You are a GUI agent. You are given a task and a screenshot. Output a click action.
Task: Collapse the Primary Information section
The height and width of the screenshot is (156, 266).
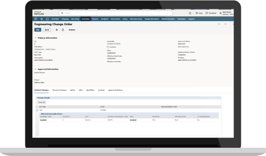point(36,38)
